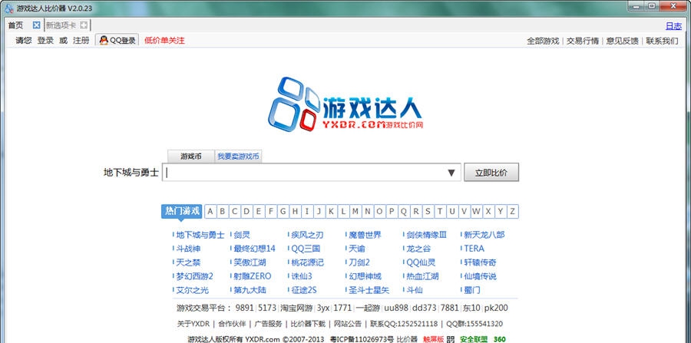691x343 pixels.
Task: Open the dd373 platform link
Action: tap(424, 308)
